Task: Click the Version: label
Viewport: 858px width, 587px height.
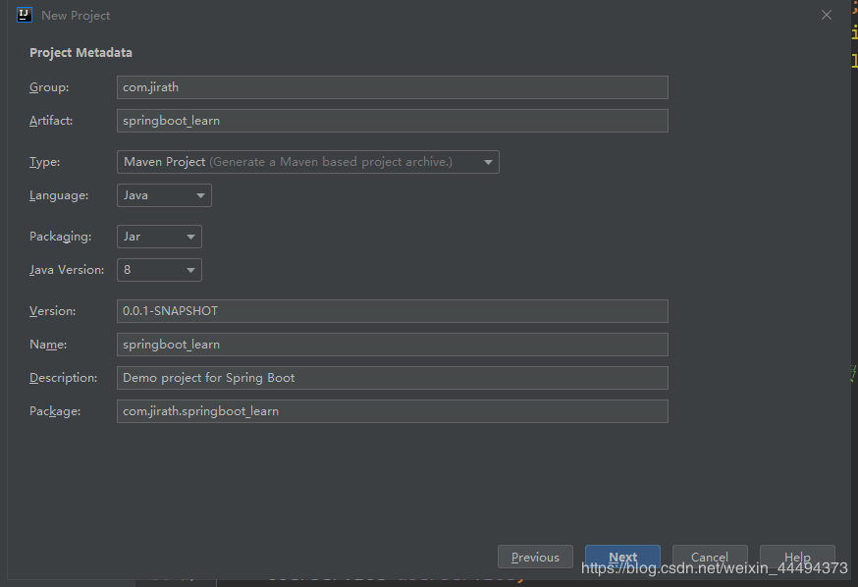Action: pyautogui.click(x=53, y=311)
